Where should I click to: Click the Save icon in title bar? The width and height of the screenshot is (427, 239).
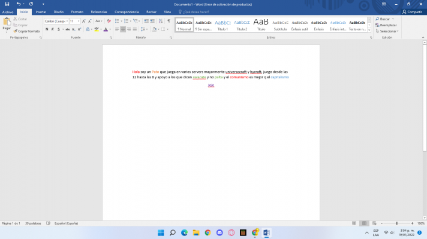point(6,4)
